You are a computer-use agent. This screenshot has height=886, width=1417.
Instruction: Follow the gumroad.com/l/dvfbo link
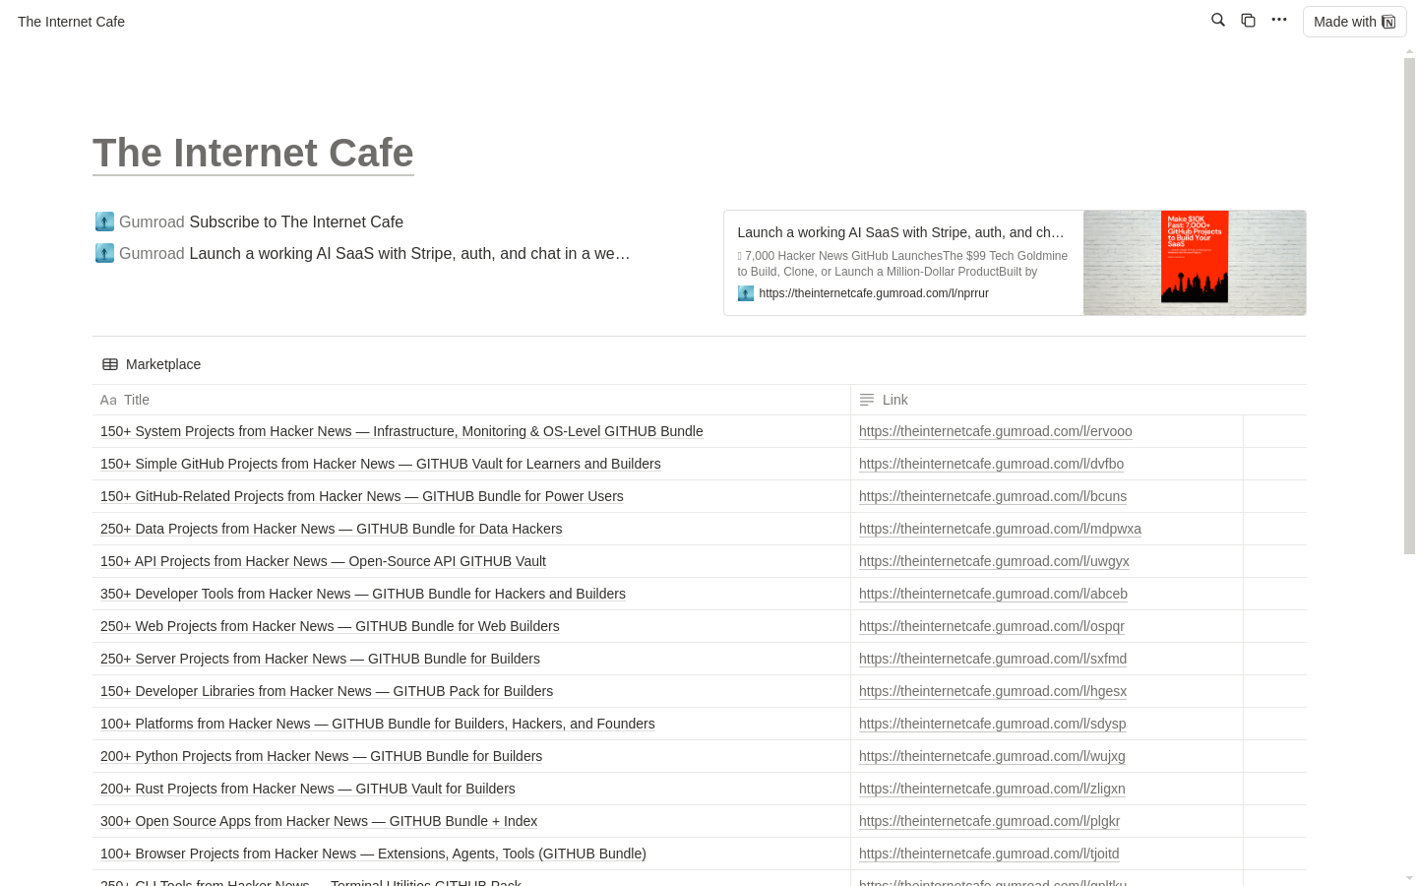[991, 464]
